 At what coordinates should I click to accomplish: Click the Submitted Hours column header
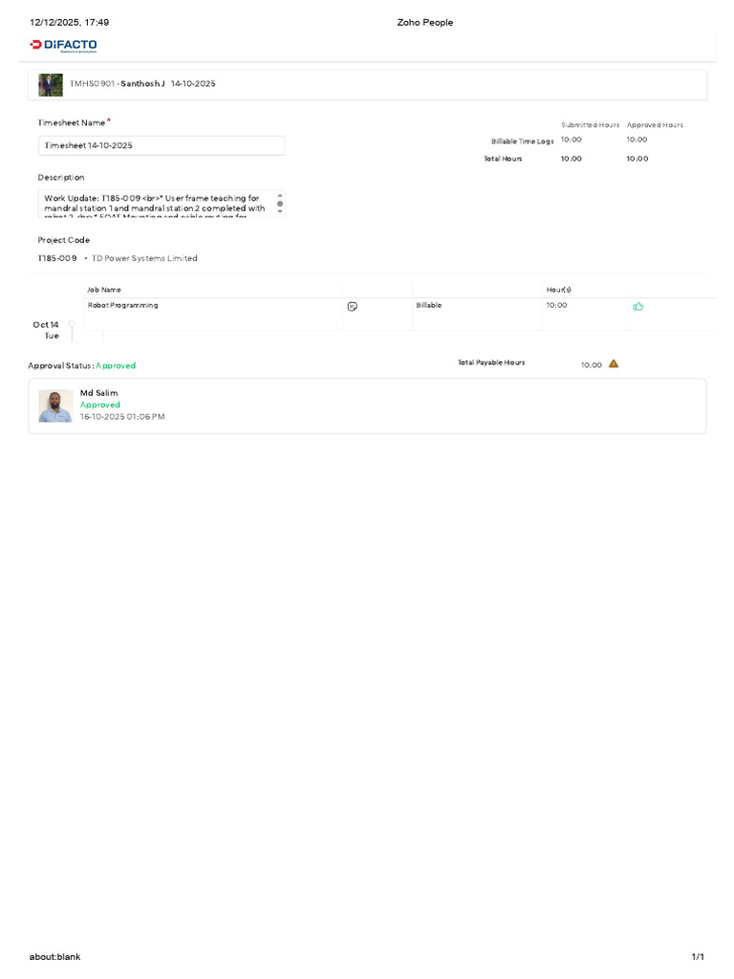point(590,125)
